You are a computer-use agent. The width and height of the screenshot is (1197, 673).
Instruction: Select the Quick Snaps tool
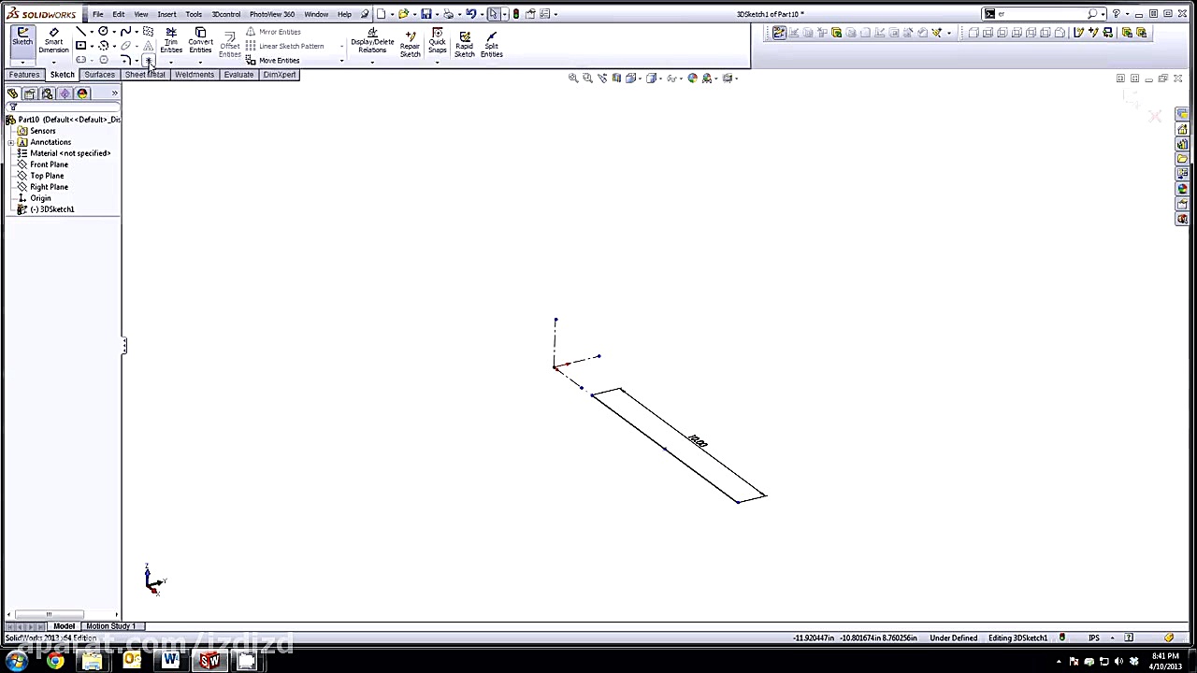437,44
